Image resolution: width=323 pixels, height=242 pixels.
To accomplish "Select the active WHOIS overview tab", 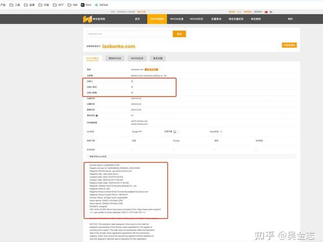I will click(x=92, y=58).
